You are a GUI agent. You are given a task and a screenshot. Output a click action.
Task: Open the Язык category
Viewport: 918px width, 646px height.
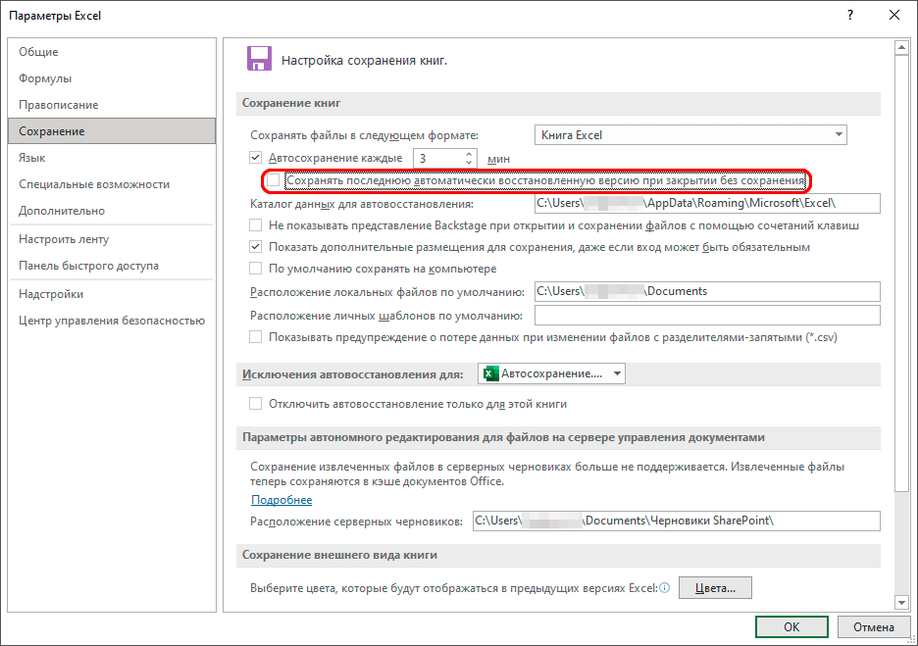coord(111,158)
